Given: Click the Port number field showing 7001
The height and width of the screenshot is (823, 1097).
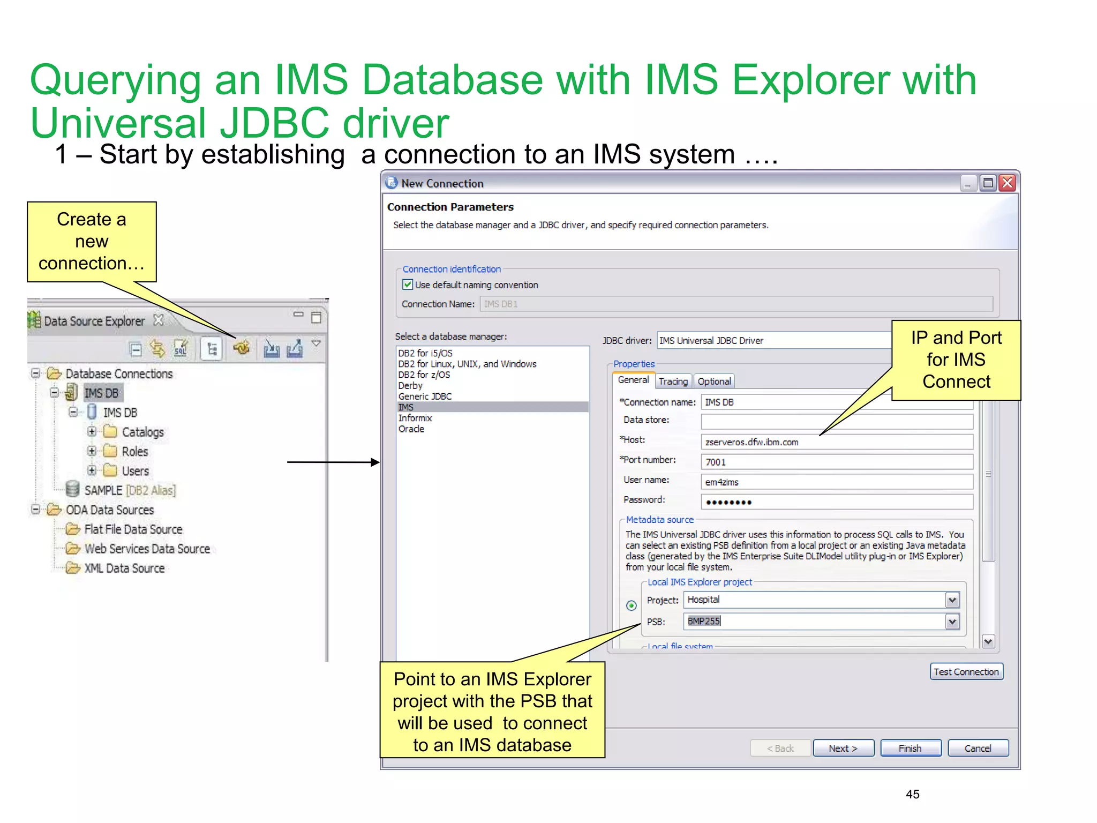Looking at the screenshot, I should 837,461.
